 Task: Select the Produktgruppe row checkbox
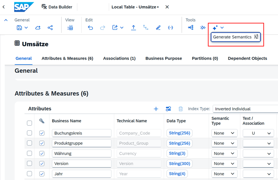point(30,143)
